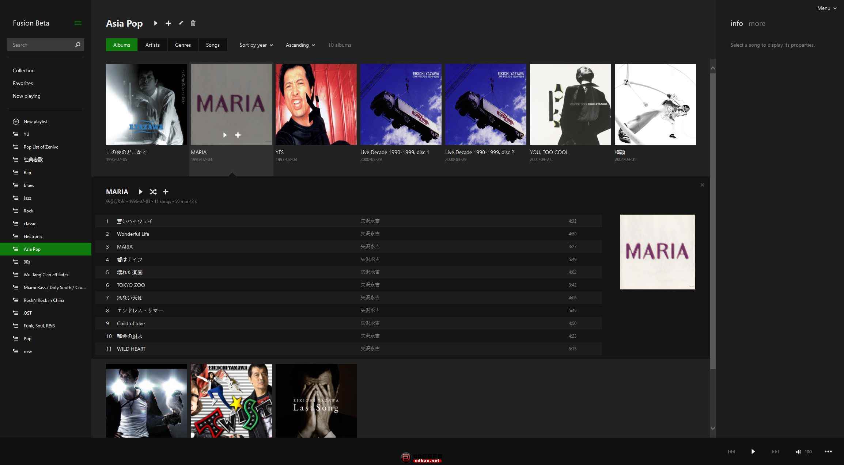Expand the Menu dropdown
This screenshot has width=844, height=465.
[827, 8]
